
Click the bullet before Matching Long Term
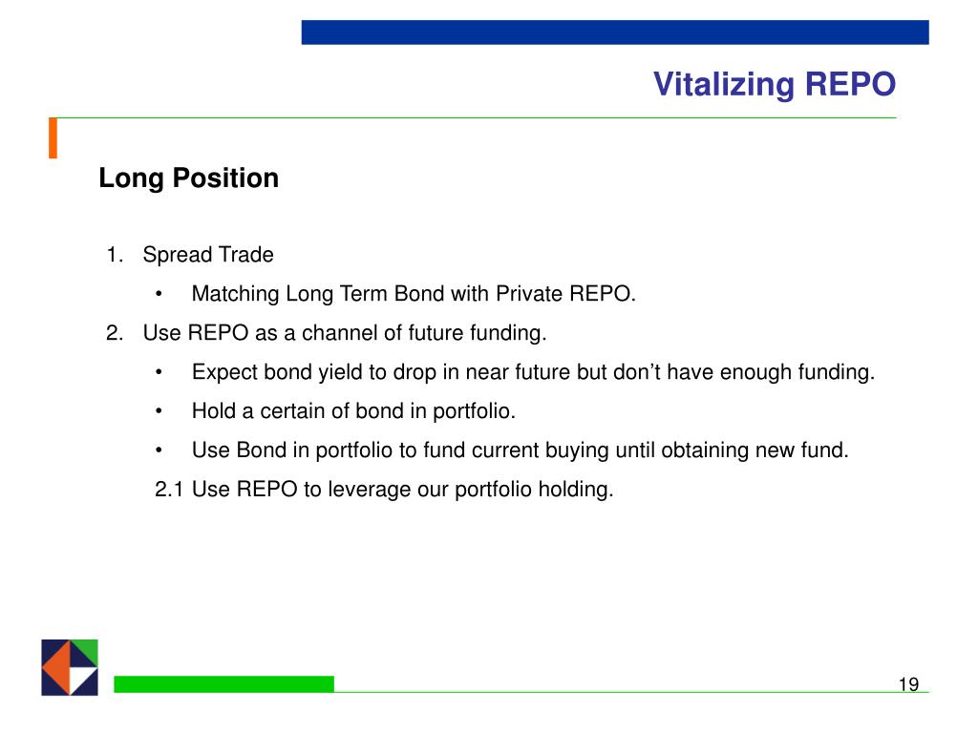coord(159,294)
